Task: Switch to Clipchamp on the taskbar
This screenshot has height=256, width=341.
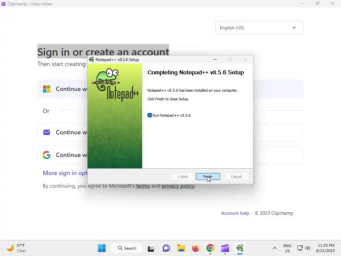Action: 225,248
